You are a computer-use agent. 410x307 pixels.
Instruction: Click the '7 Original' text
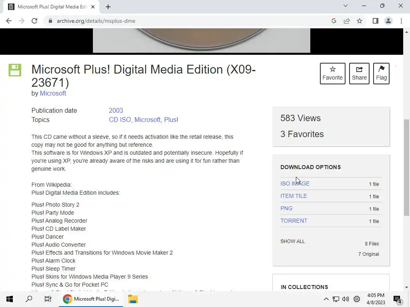(x=368, y=254)
